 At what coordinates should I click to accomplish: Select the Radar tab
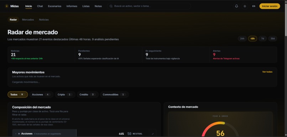(14, 20)
